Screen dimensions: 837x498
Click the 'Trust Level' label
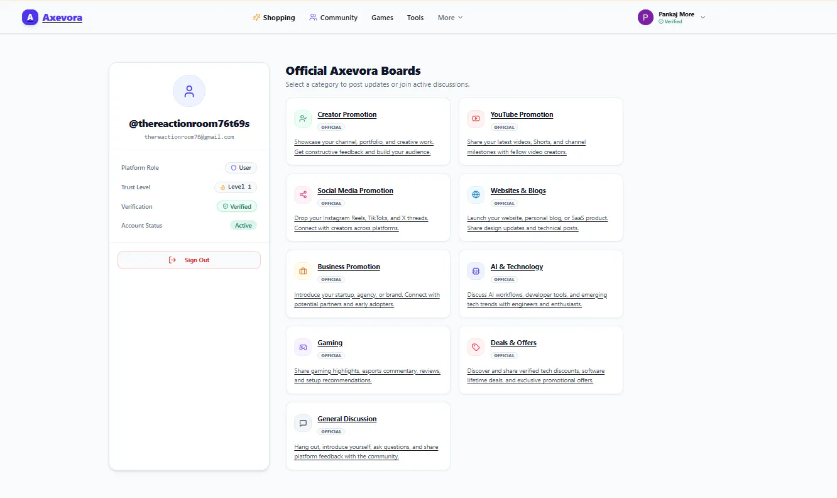(x=136, y=187)
